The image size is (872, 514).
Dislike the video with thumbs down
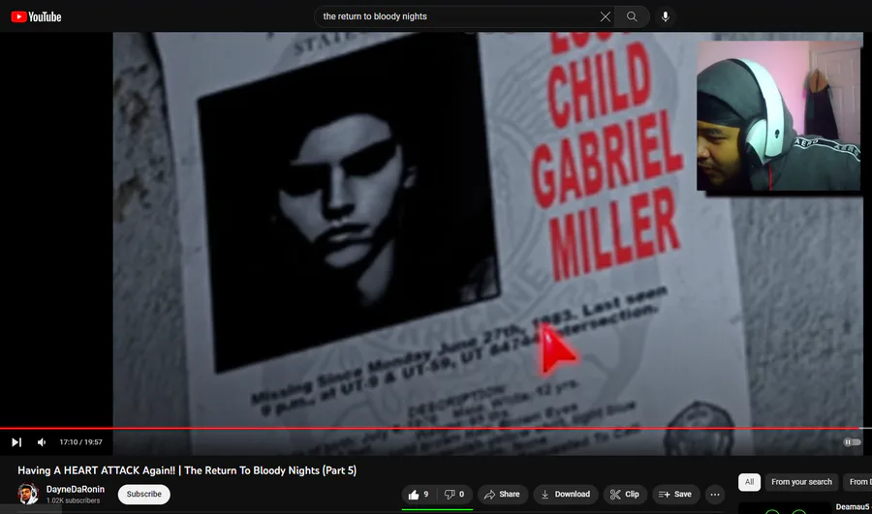click(x=454, y=494)
